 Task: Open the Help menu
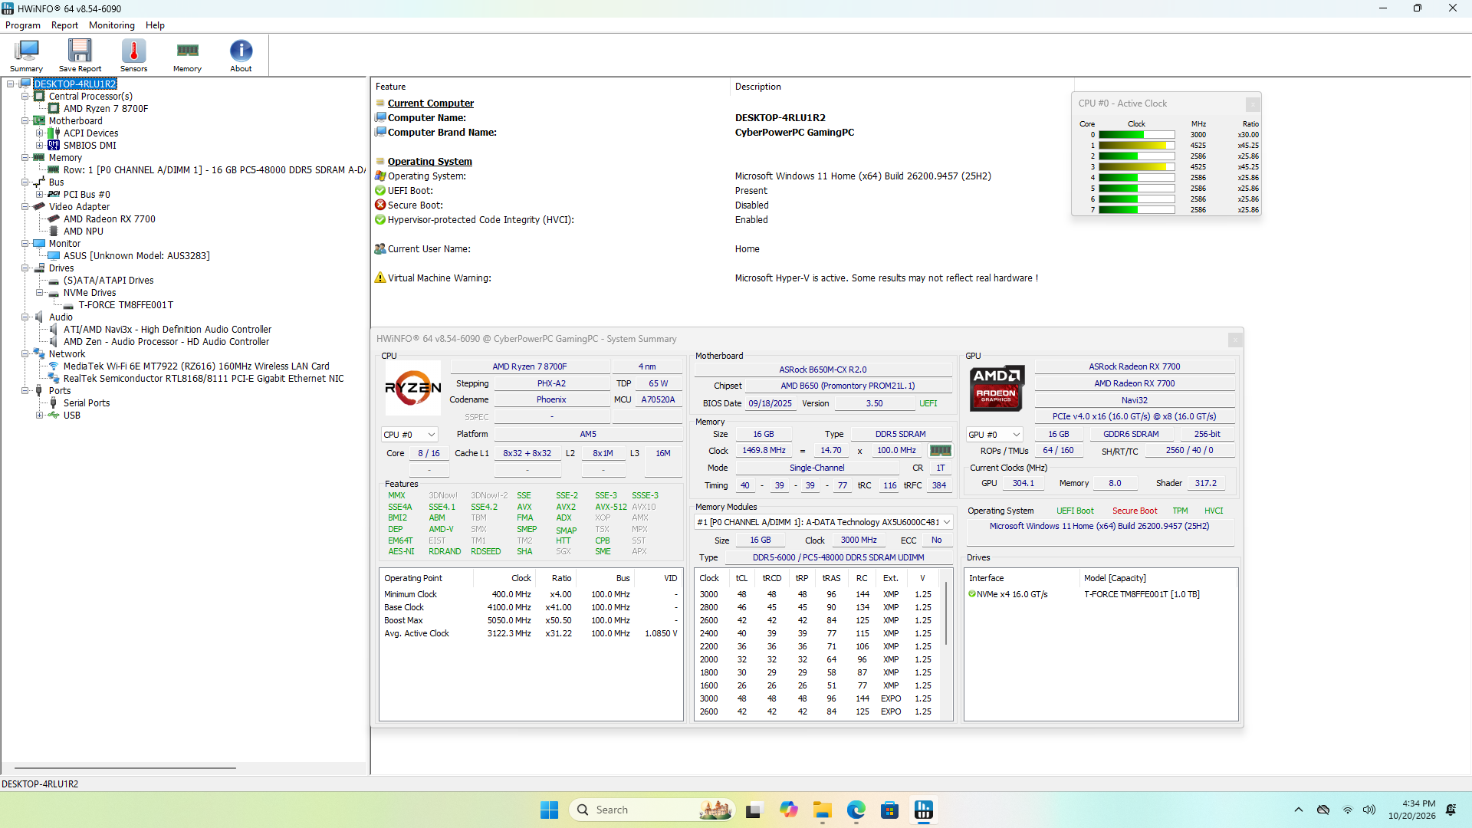[x=155, y=25]
